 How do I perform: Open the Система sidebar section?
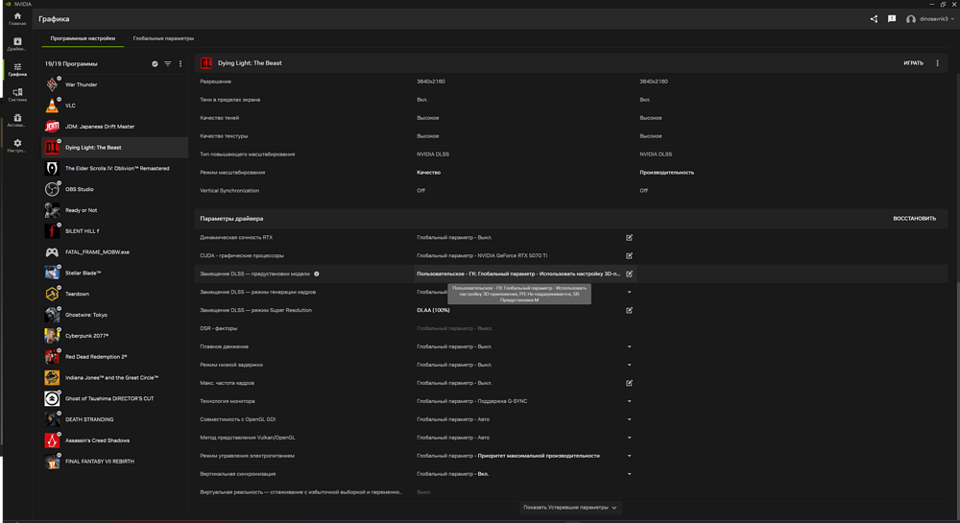point(17,95)
